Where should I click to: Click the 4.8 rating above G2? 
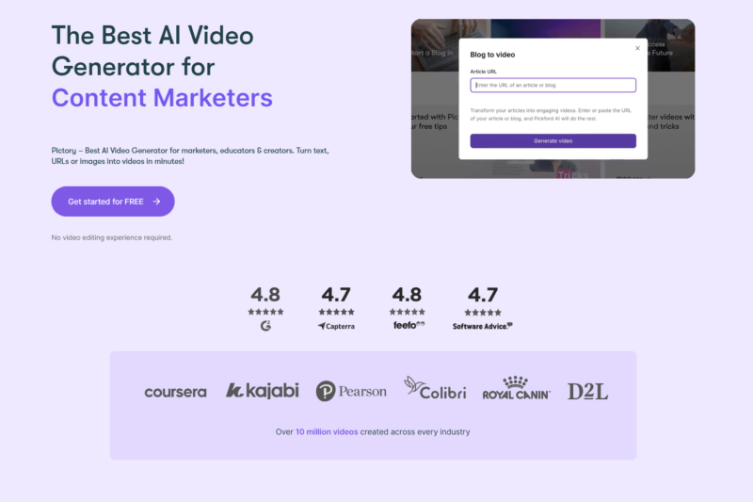[x=265, y=295]
